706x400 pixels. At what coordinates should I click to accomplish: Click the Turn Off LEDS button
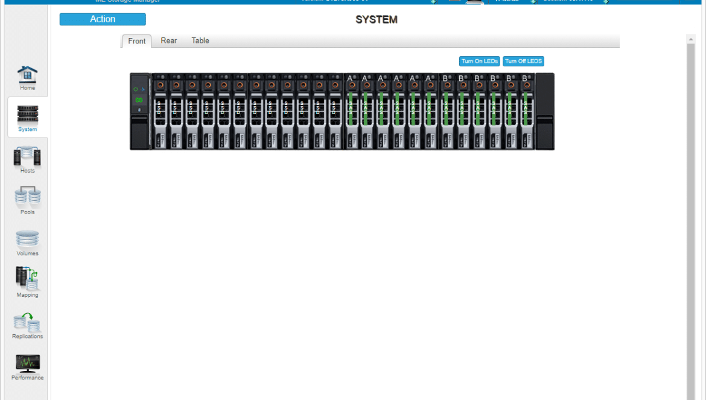pyautogui.click(x=523, y=61)
